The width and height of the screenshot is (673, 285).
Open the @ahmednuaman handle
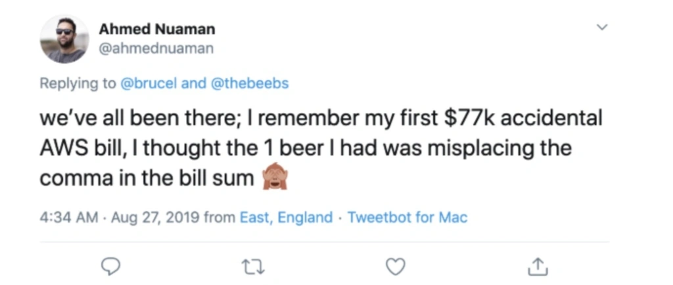[x=156, y=48]
